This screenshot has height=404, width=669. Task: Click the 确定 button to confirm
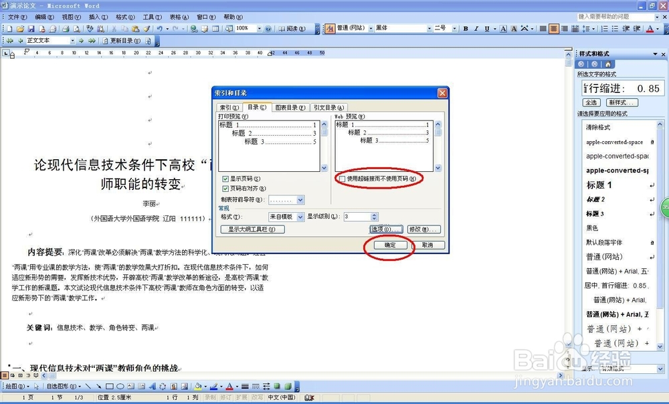coord(390,245)
